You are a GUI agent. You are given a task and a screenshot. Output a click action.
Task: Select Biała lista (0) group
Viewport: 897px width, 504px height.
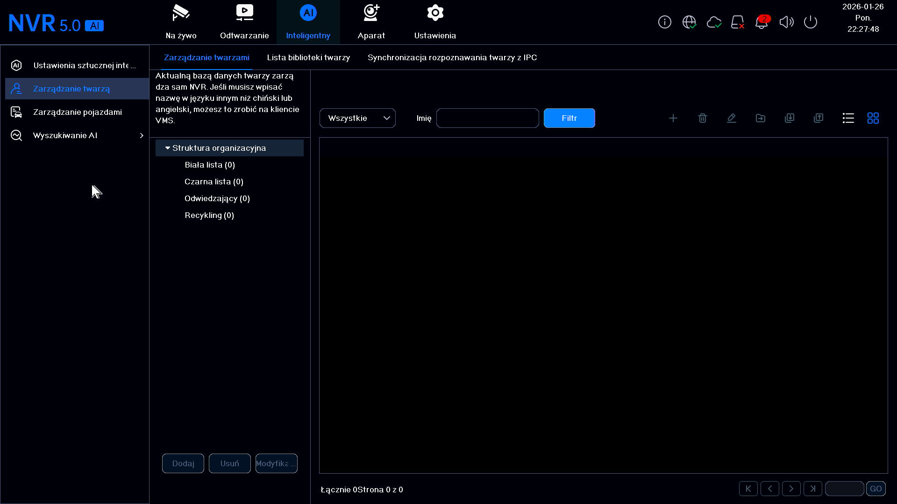[210, 165]
